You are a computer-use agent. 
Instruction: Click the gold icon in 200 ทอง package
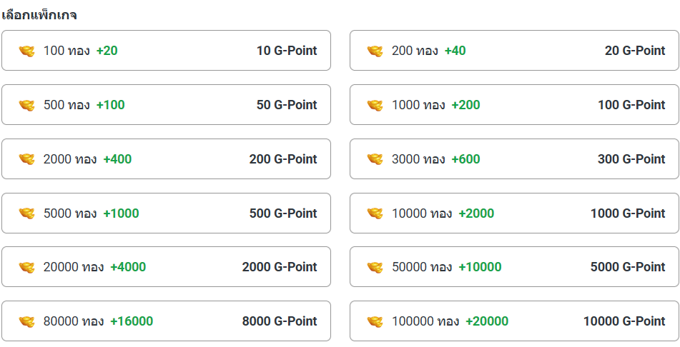[x=375, y=51]
